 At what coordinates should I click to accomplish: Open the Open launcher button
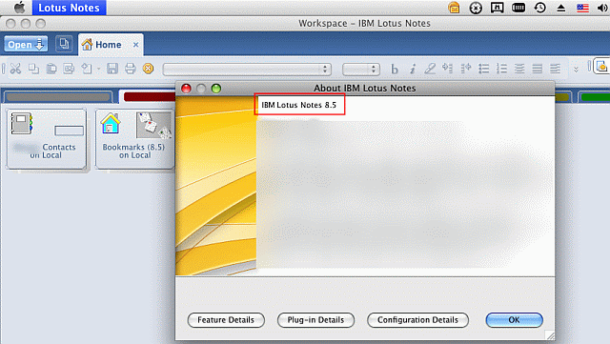pos(26,44)
